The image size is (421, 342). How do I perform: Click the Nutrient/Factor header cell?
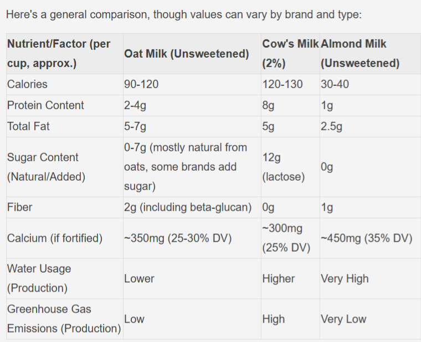59,54
